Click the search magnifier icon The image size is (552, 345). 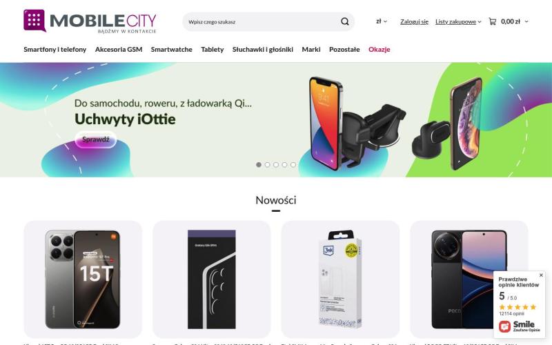tap(344, 22)
